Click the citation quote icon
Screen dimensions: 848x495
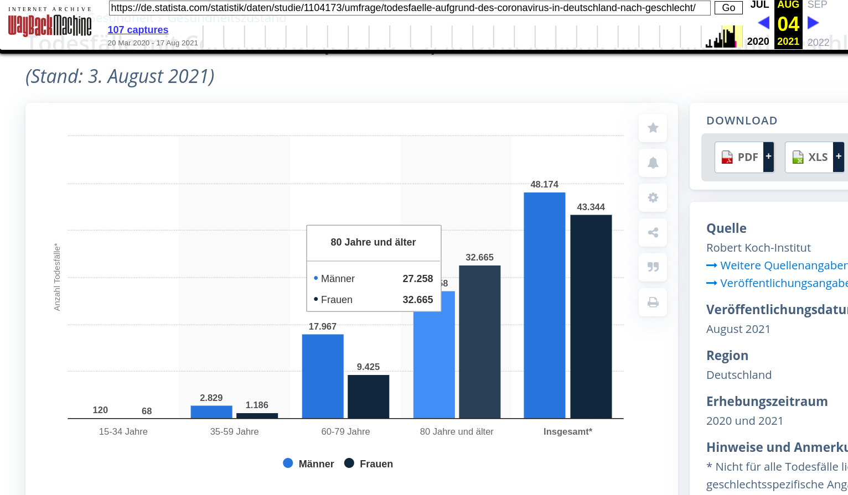pos(653,267)
